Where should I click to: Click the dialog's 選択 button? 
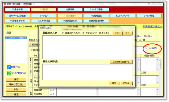tap(127, 33)
